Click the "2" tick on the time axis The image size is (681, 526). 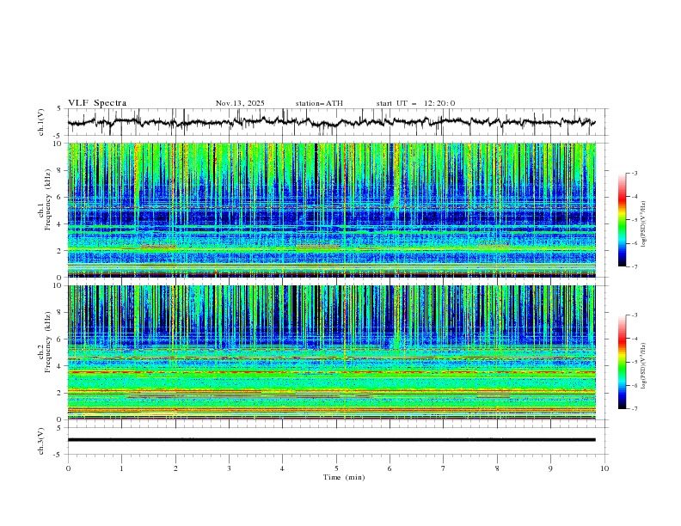tap(175, 468)
